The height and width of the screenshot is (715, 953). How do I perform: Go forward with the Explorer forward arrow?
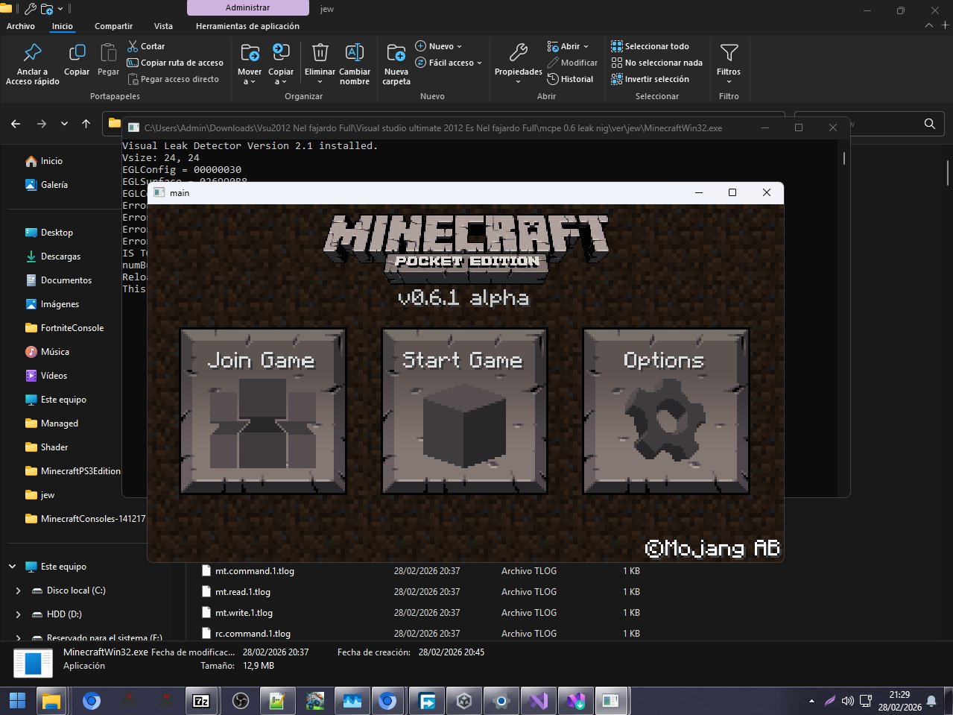[x=41, y=124]
